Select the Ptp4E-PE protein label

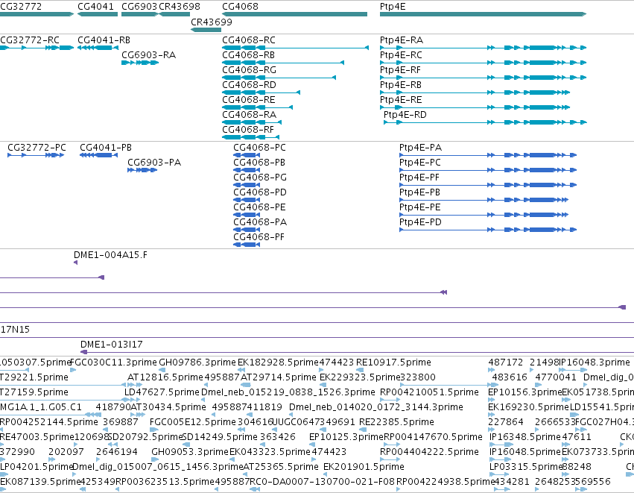(419, 207)
